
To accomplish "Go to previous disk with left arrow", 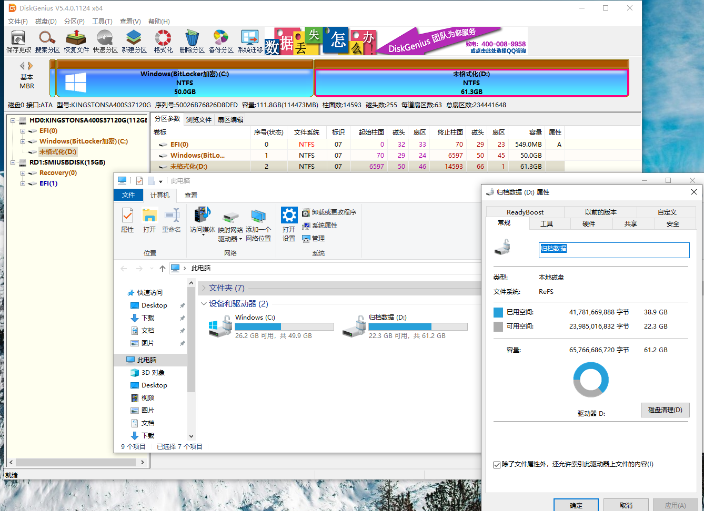I will (x=23, y=66).
